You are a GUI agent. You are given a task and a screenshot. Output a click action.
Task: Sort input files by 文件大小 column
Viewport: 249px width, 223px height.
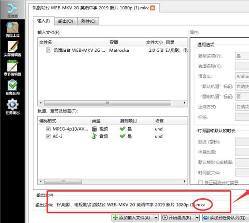(x=154, y=42)
